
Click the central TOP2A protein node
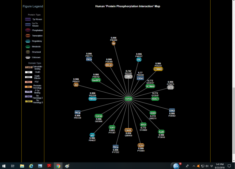(x=129, y=99)
